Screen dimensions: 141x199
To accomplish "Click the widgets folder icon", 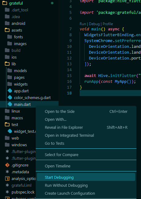I will click(x=9, y=84).
